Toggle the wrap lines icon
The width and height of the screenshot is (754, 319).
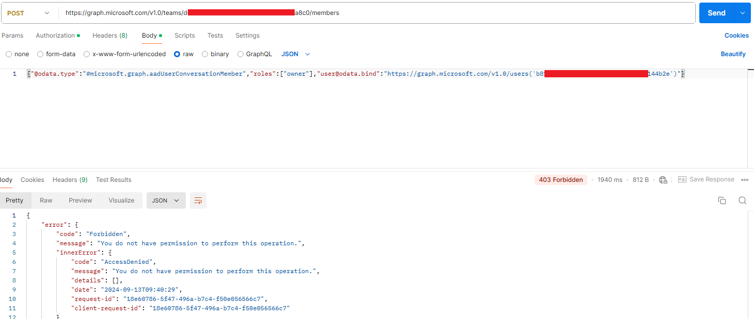click(x=198, y=200)
